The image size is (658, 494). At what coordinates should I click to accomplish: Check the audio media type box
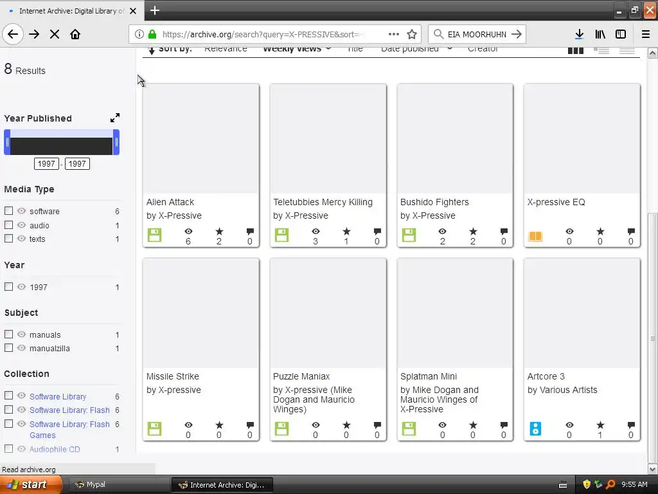click(x=8, y=224)
